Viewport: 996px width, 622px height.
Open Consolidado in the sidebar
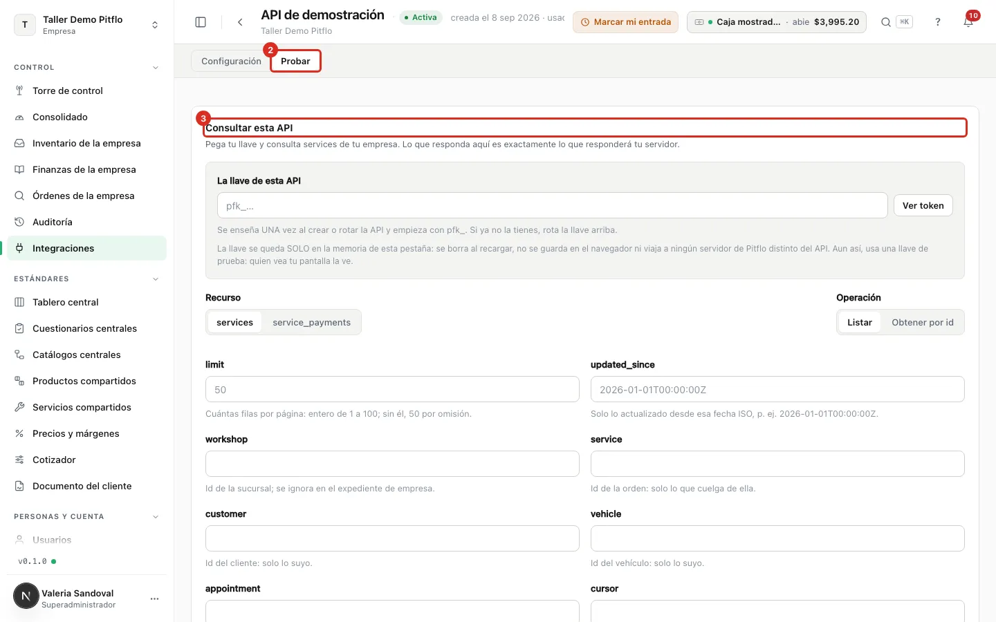[x=87, y=117]
